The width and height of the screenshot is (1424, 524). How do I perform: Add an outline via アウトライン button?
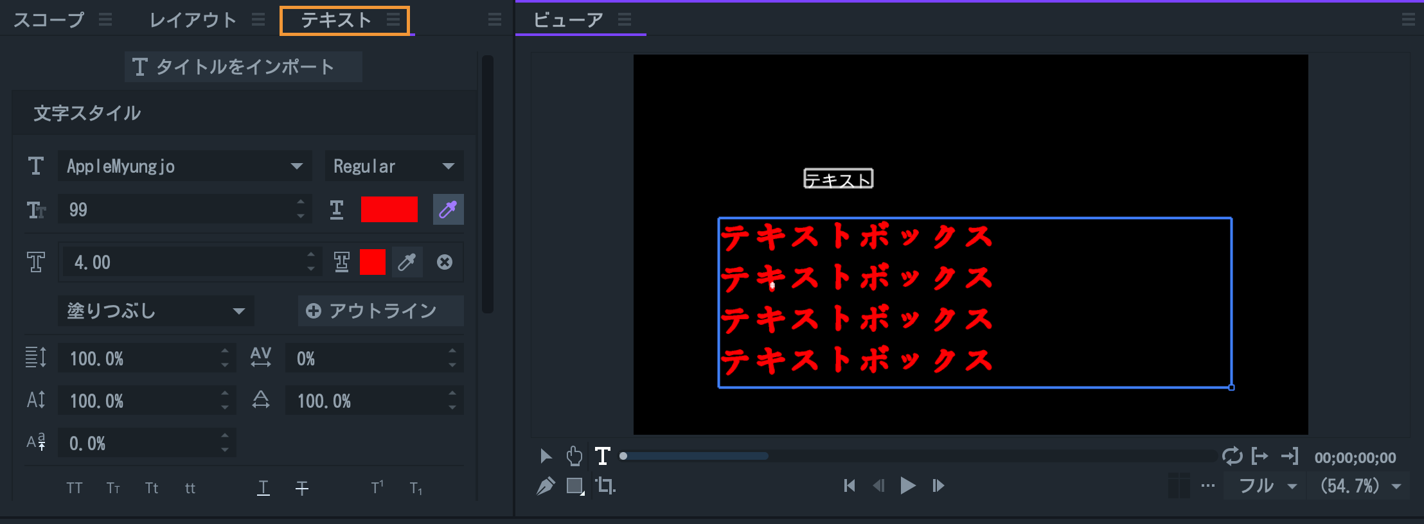[380, 311]
